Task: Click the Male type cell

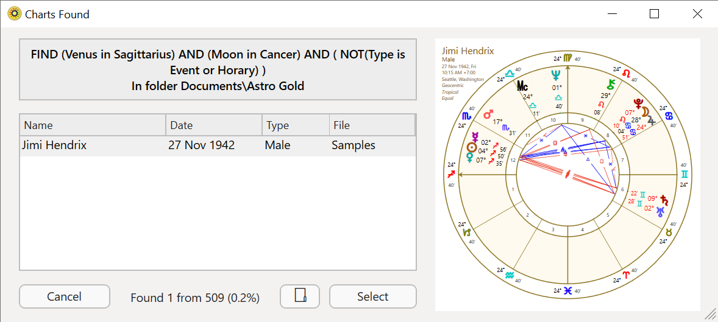Action: [x=277, y=145]
